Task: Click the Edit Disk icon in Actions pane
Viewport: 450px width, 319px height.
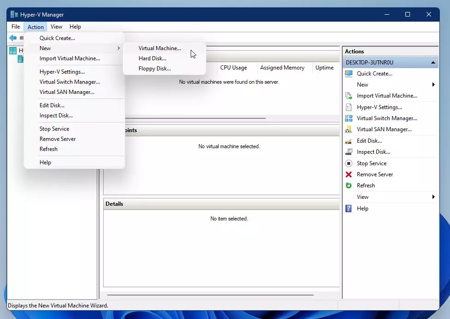Action: point(349,141)
